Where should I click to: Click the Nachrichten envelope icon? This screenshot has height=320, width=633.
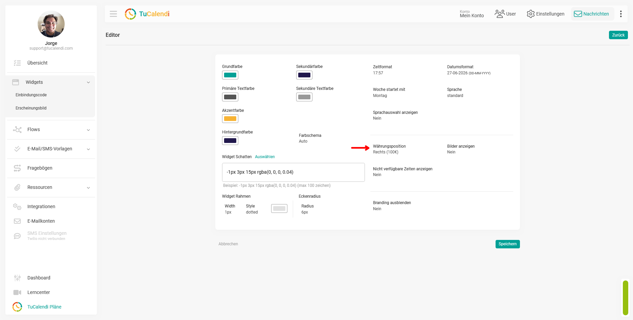pos(578,14)
